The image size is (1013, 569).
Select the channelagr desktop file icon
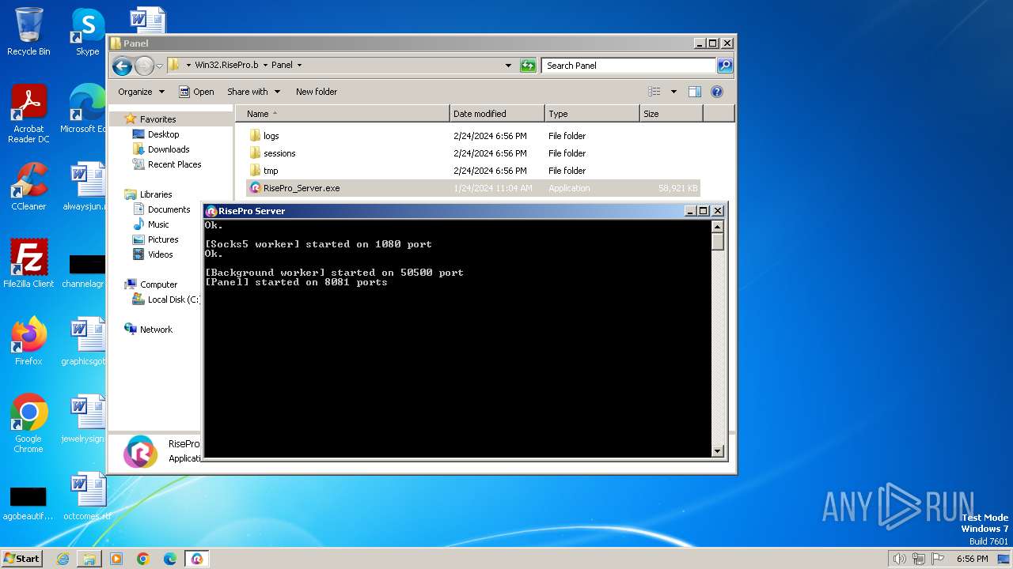click(85, 269)
